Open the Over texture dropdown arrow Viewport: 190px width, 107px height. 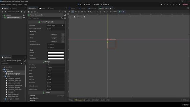click(63, 38)
